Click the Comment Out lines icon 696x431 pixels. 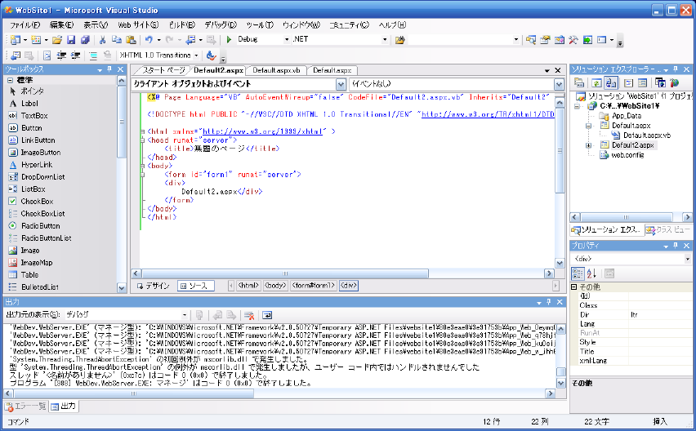click(x=93, y=56)
